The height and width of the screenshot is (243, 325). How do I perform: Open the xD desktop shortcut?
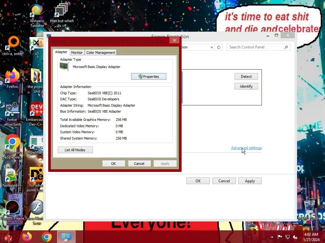pyautogui.click(x=36, y=46)
